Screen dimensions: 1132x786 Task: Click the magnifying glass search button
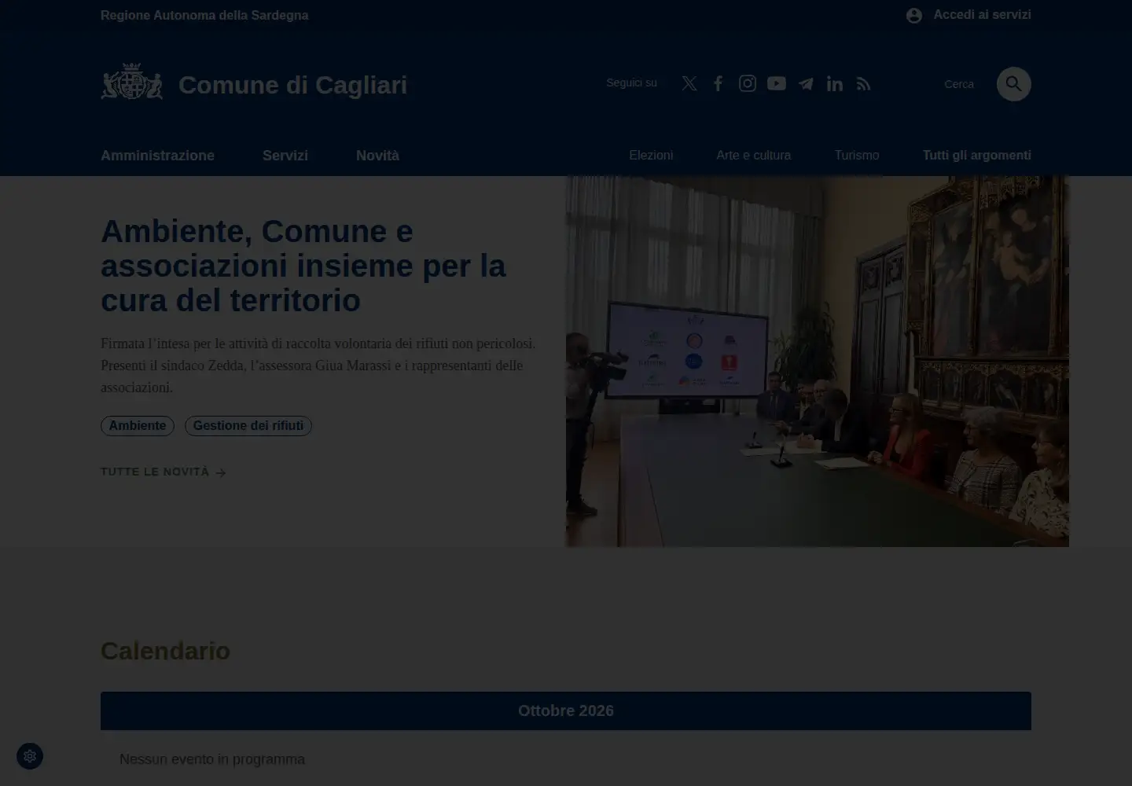(1014, 84)
